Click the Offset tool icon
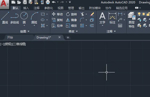This screenshot has width=150, height=97. [x=92, y=26]
